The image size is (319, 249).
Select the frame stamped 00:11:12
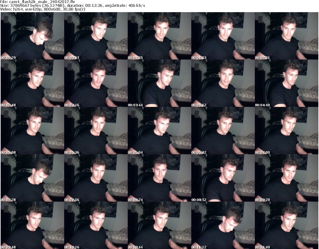pos(223,225)
